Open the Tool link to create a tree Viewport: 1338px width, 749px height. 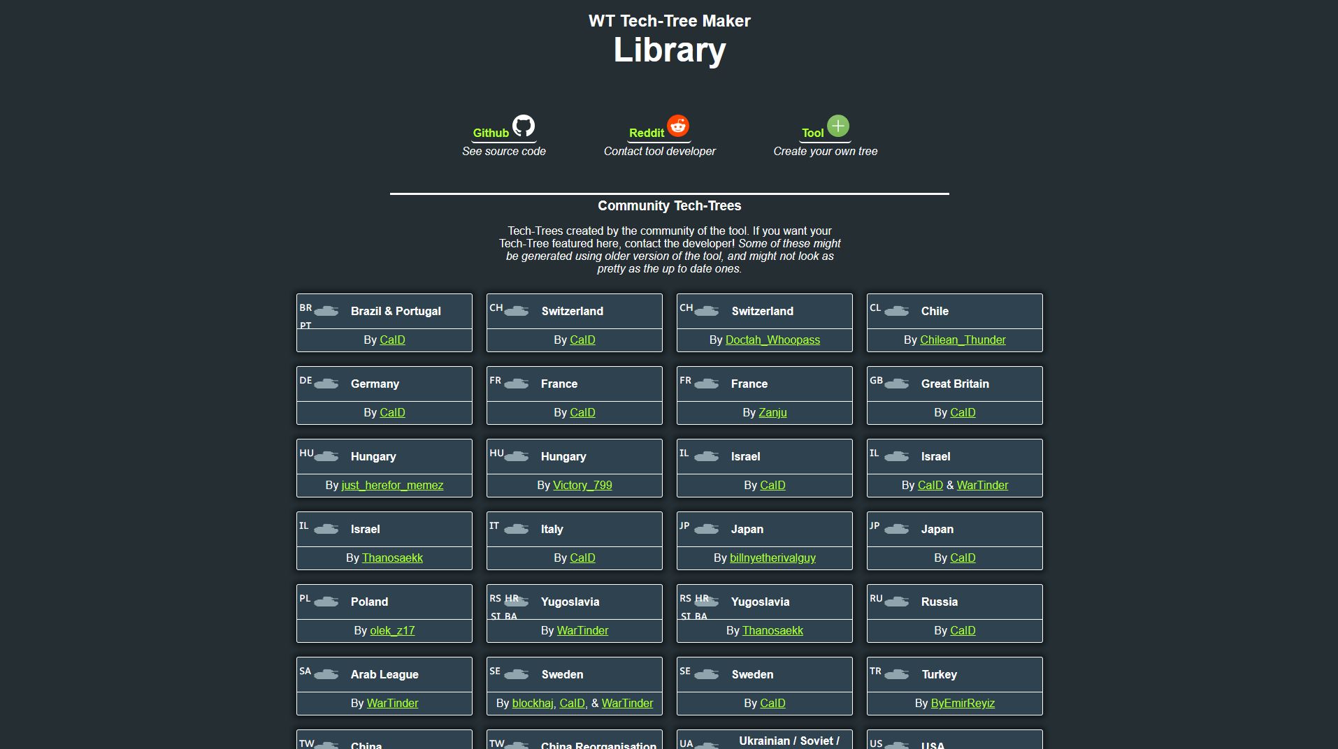(812, 133)
